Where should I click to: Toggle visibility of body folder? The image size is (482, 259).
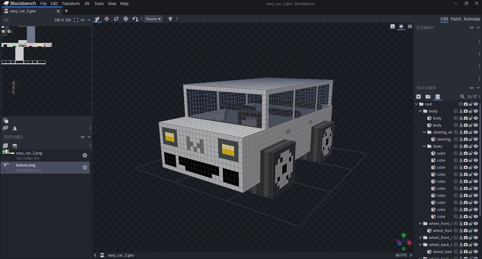pyautogui.click(x=476, y=111)
